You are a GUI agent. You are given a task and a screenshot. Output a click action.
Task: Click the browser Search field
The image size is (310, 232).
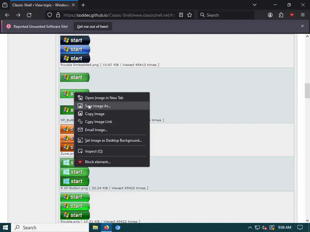click(x=226, y=15)
